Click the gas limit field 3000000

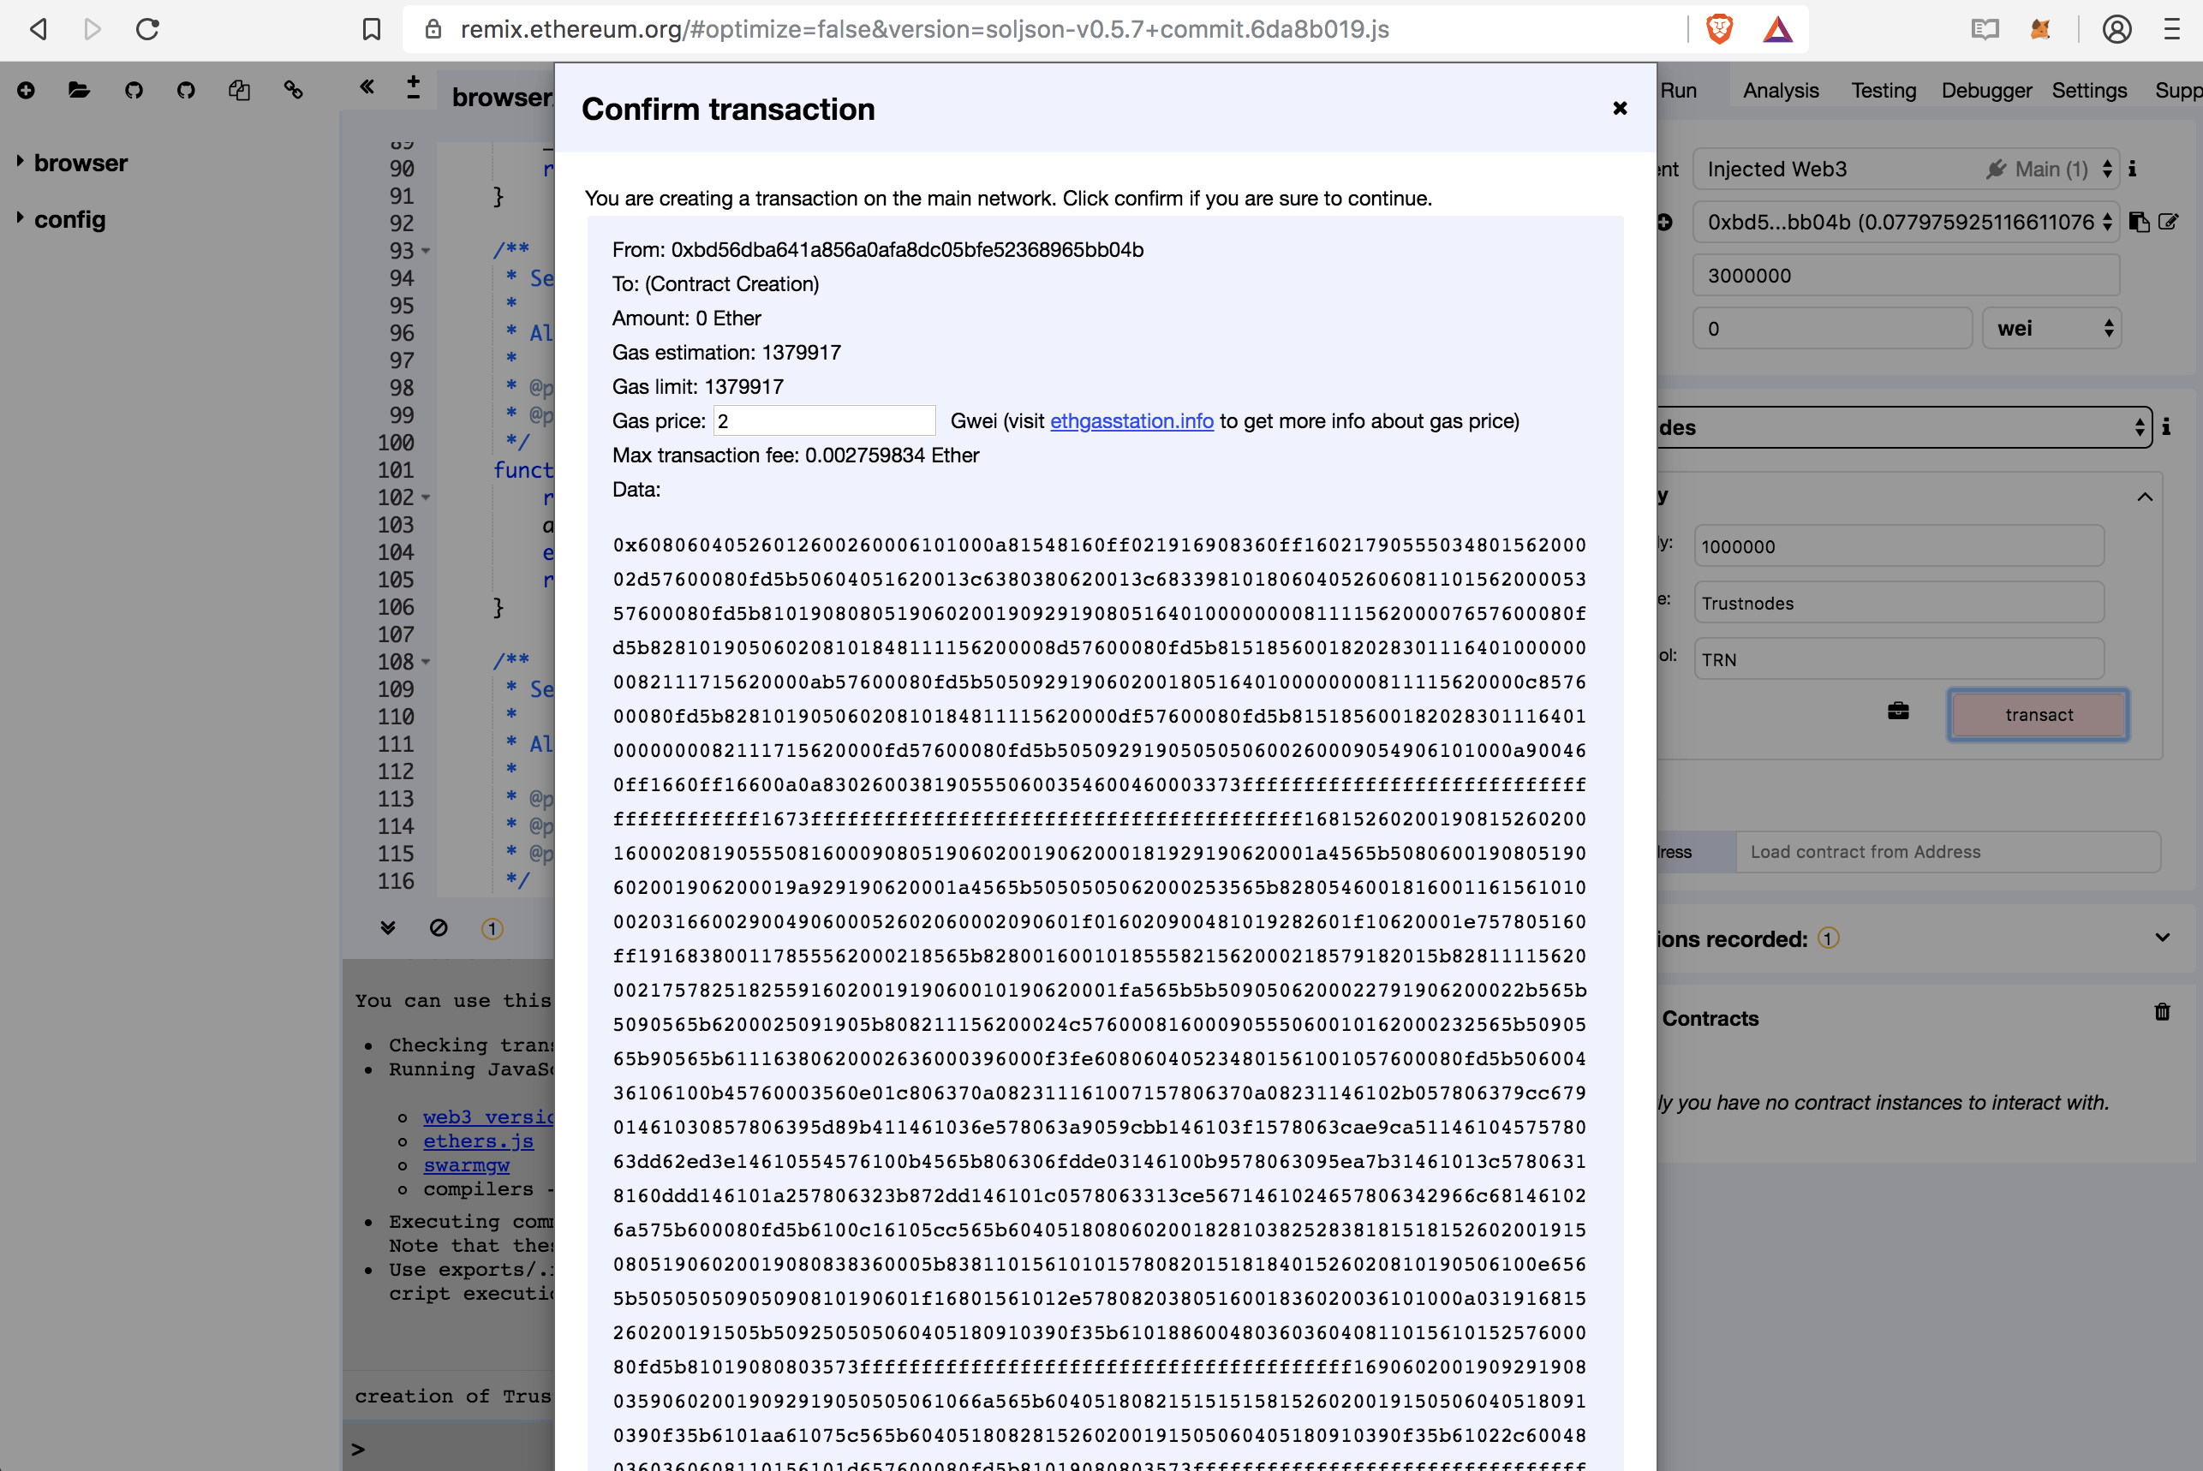[x=1906, y=276]
